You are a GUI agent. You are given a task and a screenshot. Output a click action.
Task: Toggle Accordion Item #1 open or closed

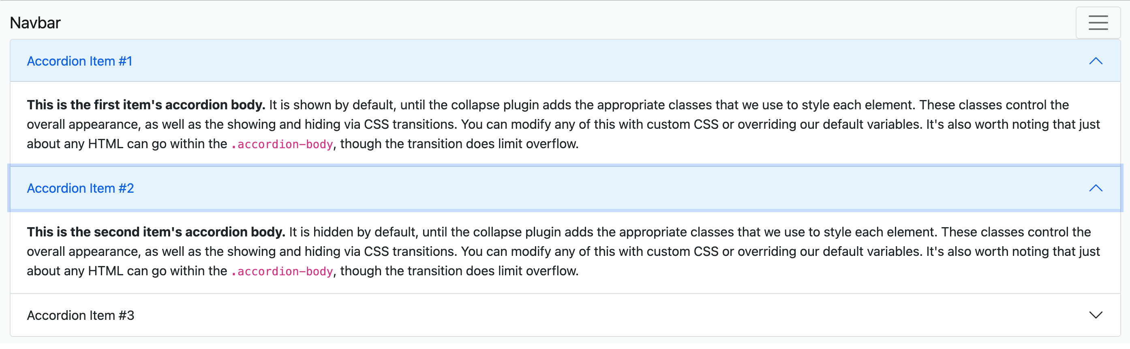coord(561,60)
